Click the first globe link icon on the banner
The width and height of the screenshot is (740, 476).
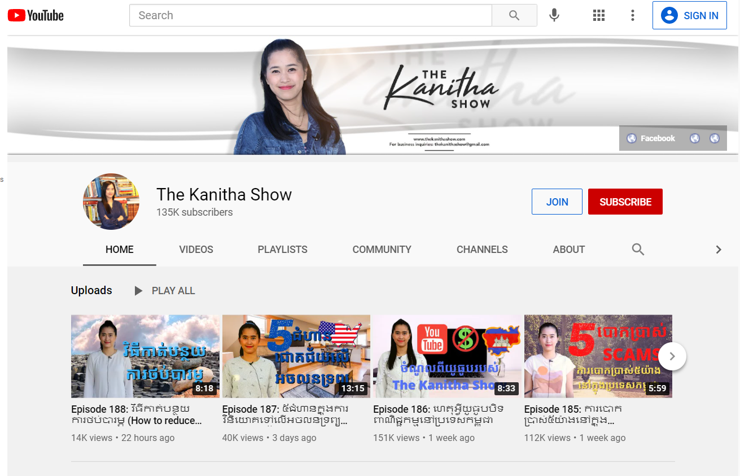(695, 138)
